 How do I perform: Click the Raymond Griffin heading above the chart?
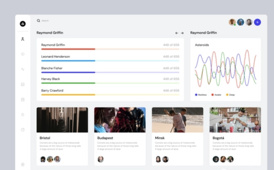click(204, 33)
